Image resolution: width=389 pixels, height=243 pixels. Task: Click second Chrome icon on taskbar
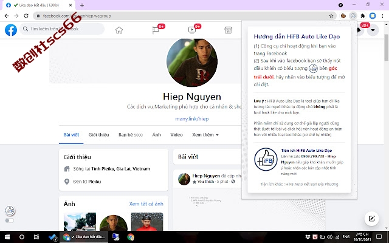pyautogui.click(x=131, y=237)
